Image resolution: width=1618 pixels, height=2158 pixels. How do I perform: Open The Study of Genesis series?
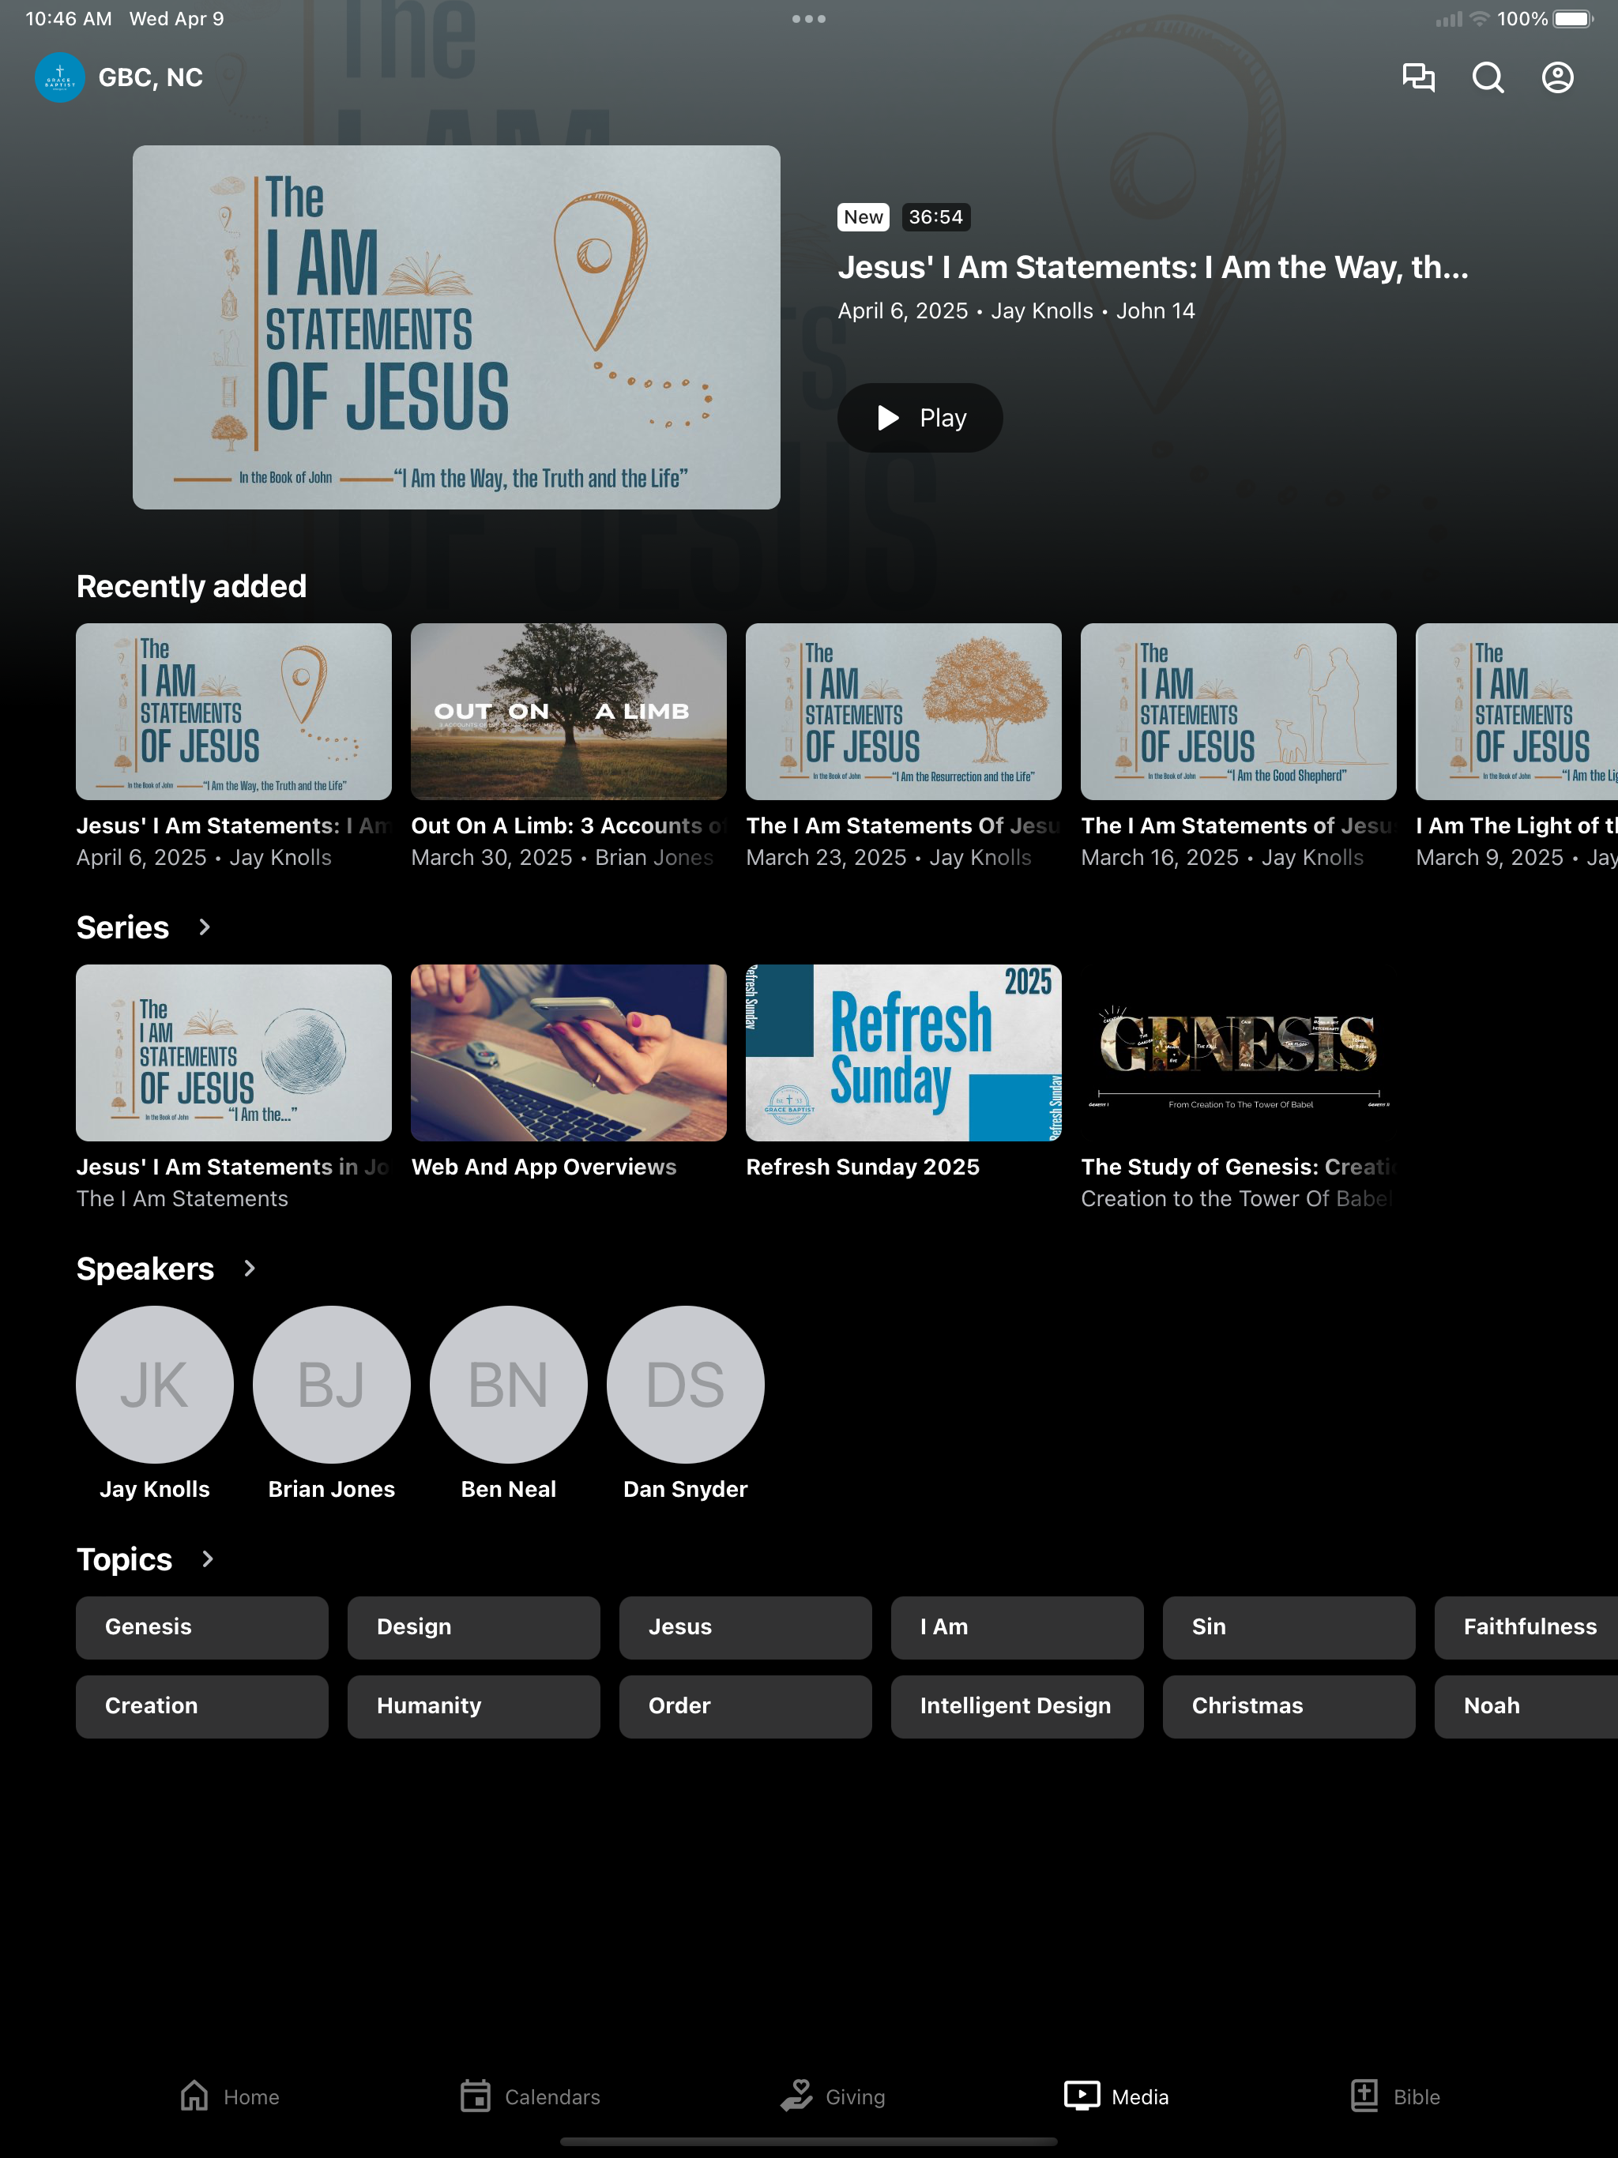click(1238, 1053)
